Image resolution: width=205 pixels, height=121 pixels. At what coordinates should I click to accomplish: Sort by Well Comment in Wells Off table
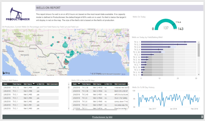tap(120, 84)
